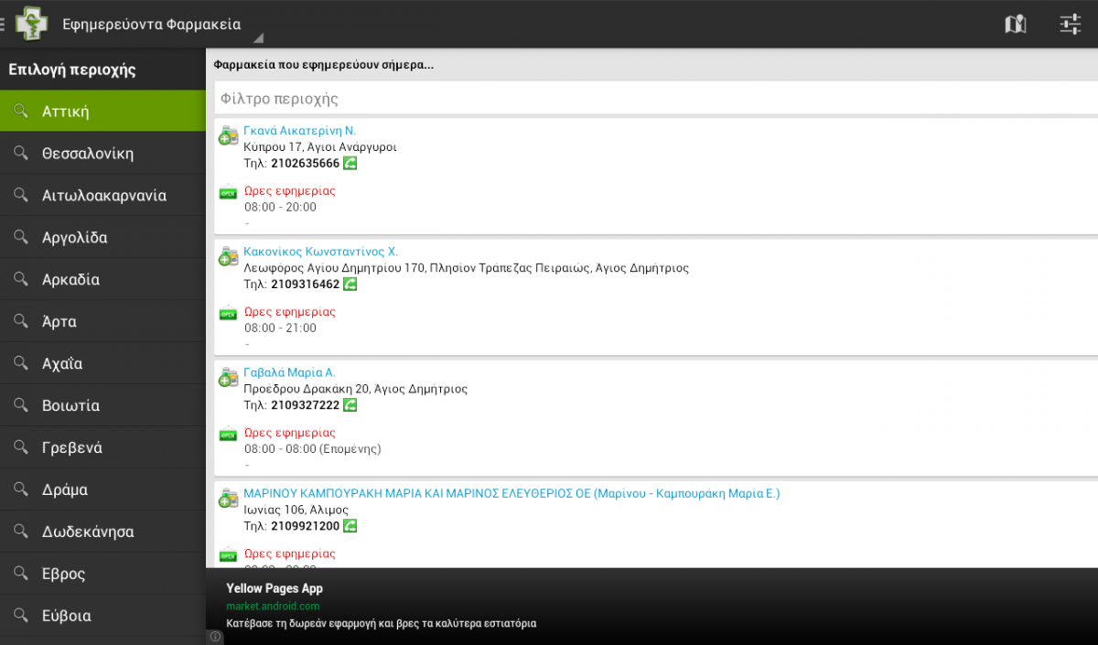1098x645 pixels.
Task: Select Αργολίδα region
Action: pos(102,237)
